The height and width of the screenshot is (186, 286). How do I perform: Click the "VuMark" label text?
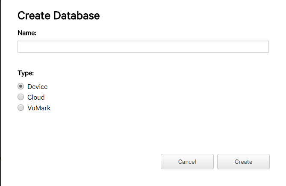[39, 108]
